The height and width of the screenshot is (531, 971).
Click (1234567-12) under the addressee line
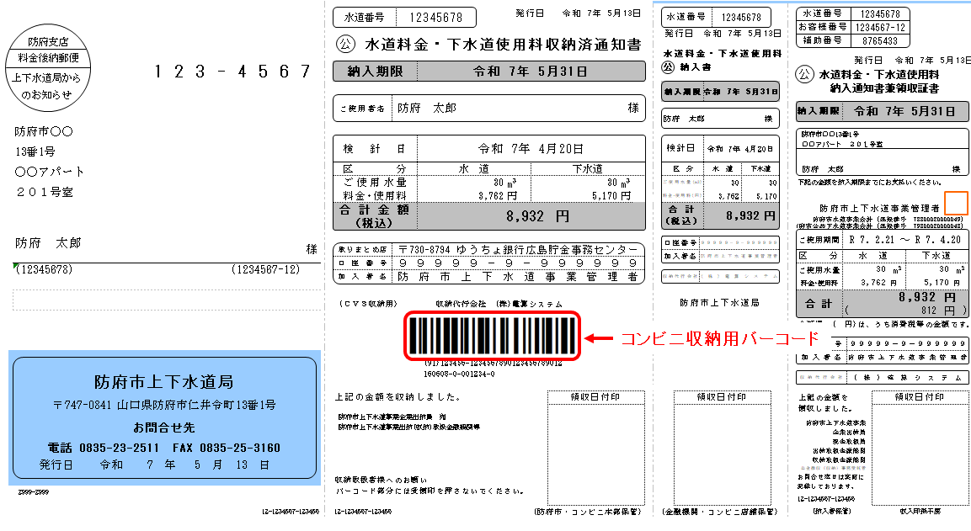pyautogui.click(x=265, y=270)
